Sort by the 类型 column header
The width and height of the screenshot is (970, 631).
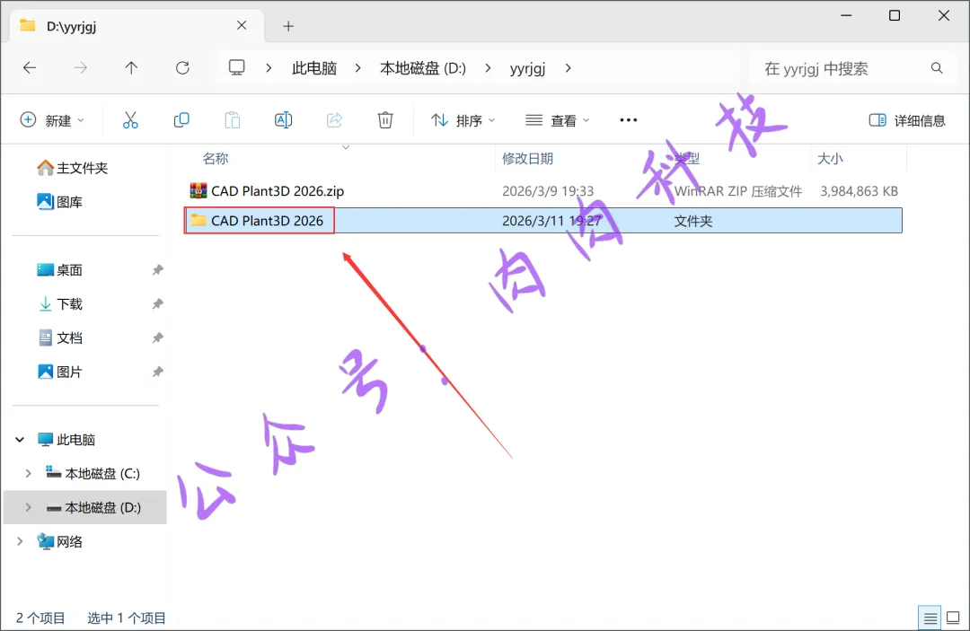tap(687, 159)
